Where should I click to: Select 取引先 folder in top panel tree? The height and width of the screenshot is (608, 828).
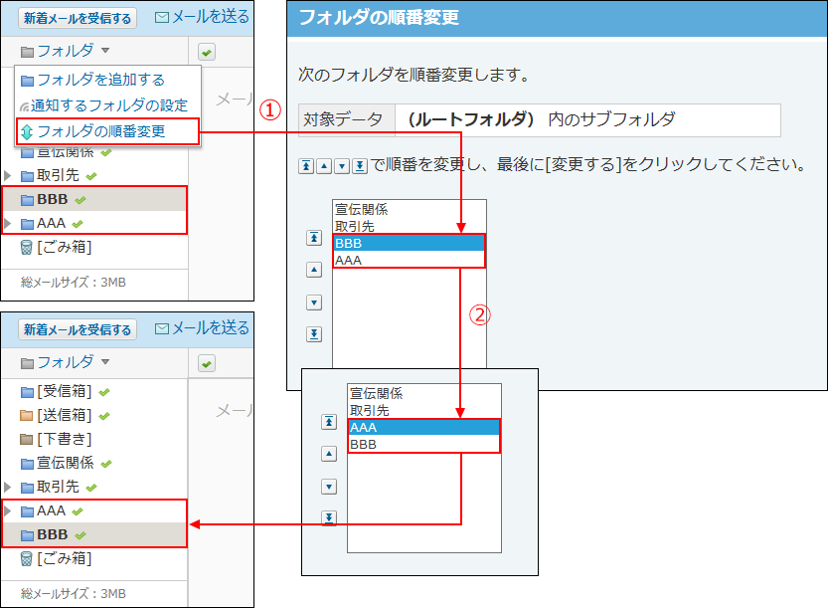(58, 175)
